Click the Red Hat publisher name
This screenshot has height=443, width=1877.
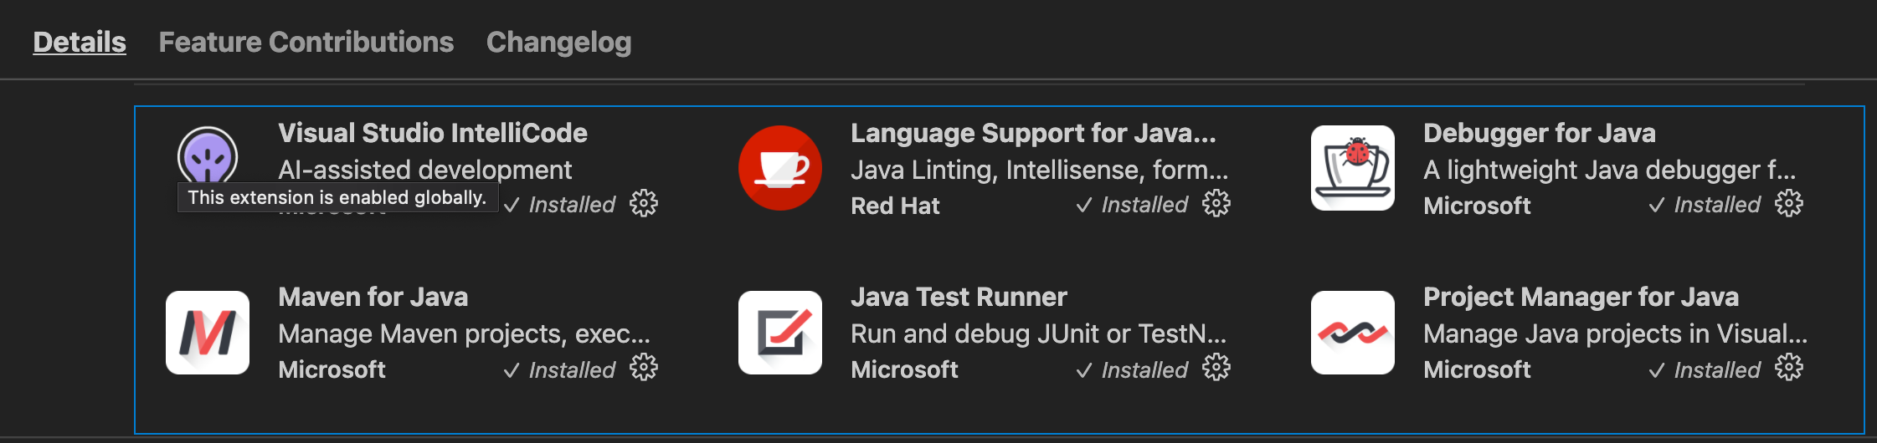coord(895,206)
